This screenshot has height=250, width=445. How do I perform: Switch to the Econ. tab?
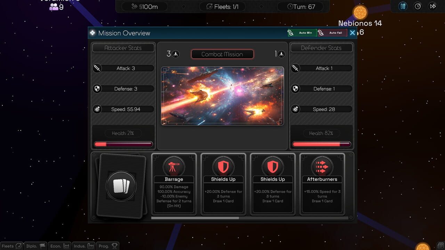pyautogui.click(x=59, y=246)
